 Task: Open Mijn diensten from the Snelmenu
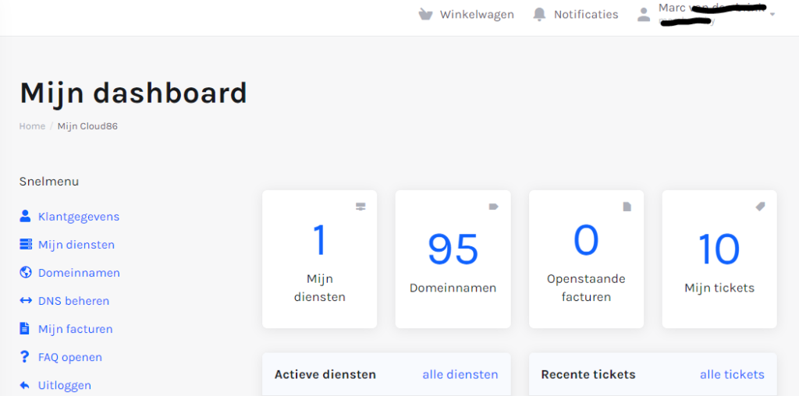point(76,244)
